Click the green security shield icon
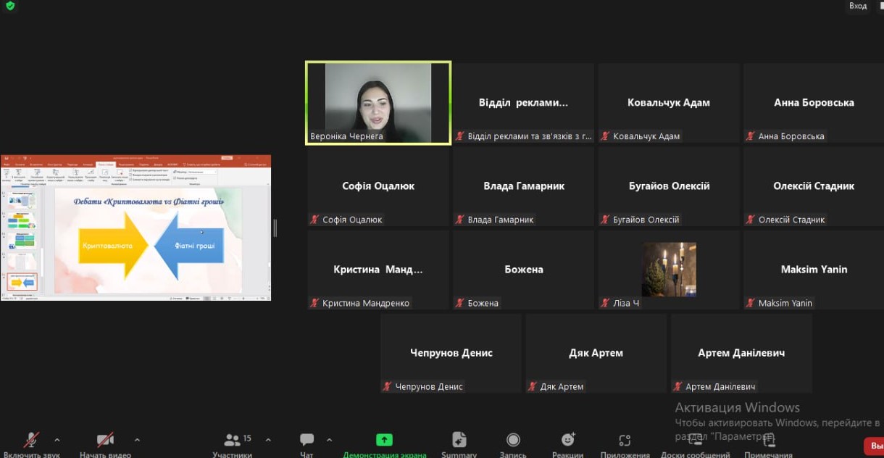This screenshot has height=458, width=884. 9,7
